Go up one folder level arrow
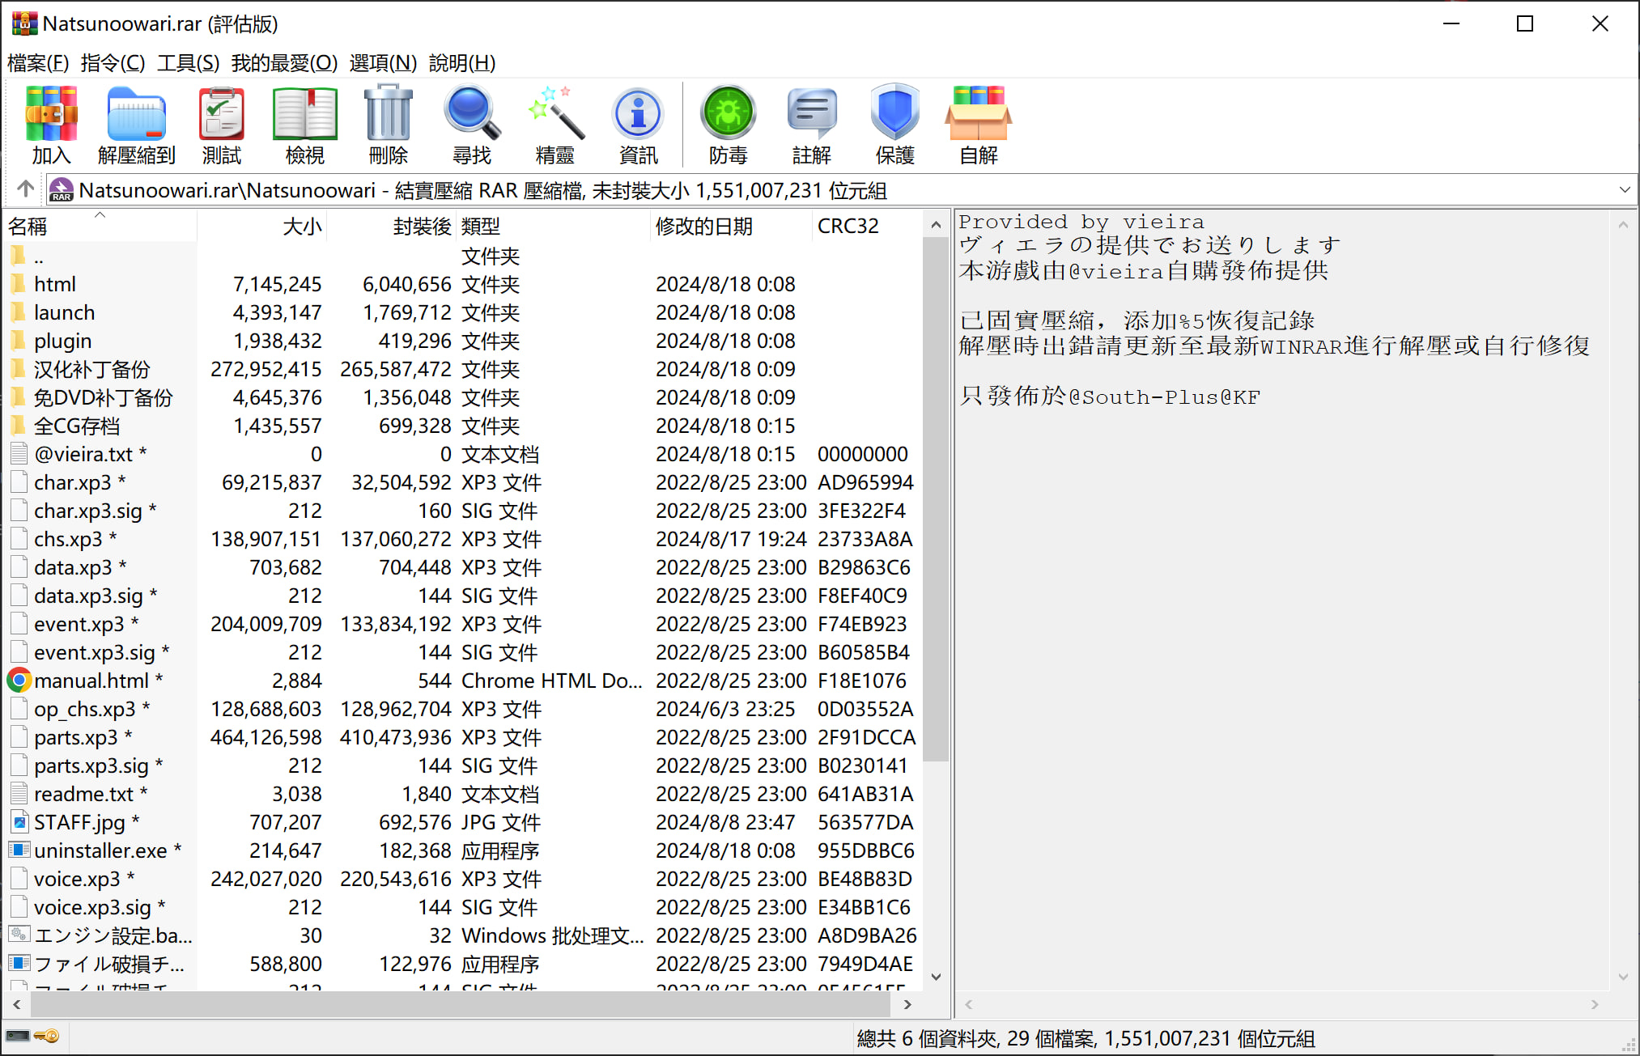Image resolution: width=1640 pixels, height=1056 pixels. coord(25,189)
